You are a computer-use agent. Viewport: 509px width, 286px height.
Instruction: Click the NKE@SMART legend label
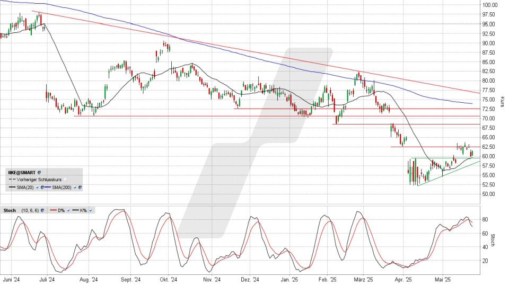click(22, 173)
